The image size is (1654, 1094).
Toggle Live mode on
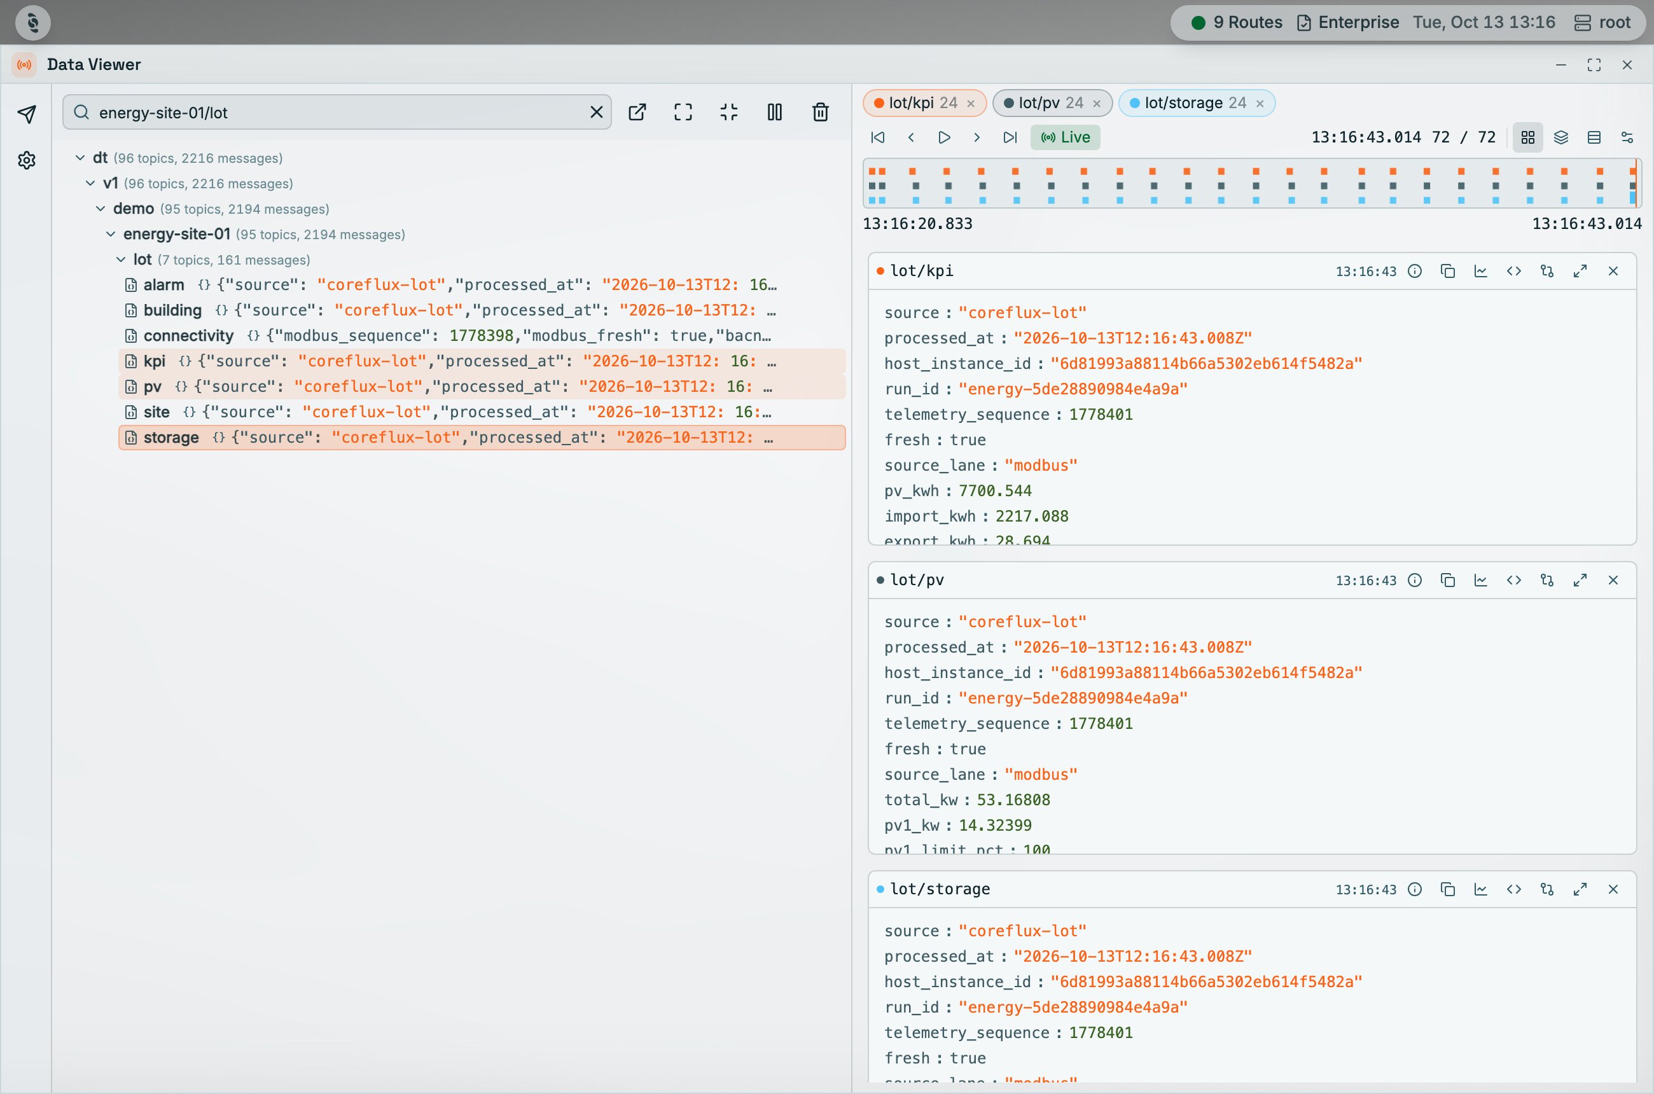(1065, 137)
